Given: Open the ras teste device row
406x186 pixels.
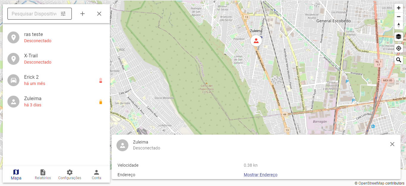Looking at the screenshot, I should (56, 37).
